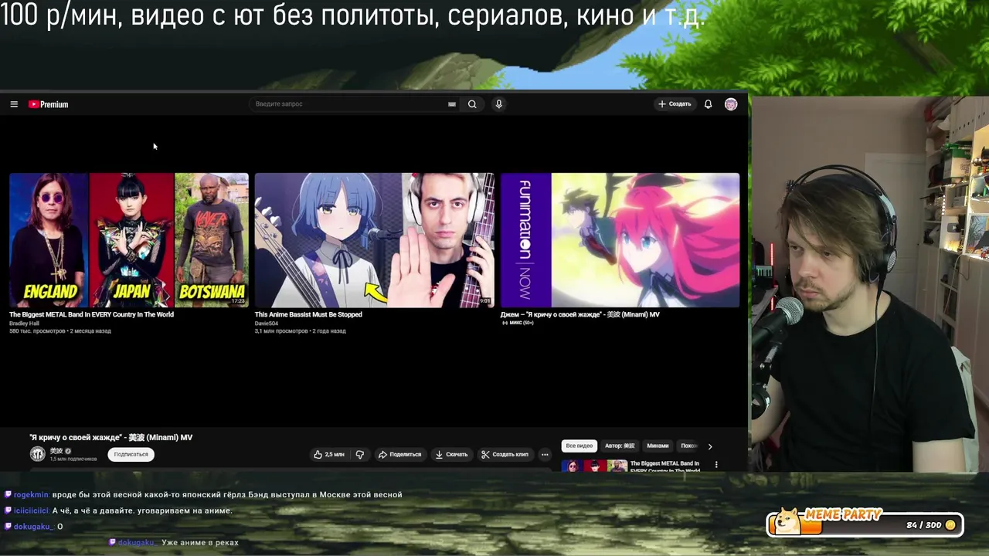This screenshot has height=556, width=989.
Task: Select the Похожие chip
Action: point(689,446)
